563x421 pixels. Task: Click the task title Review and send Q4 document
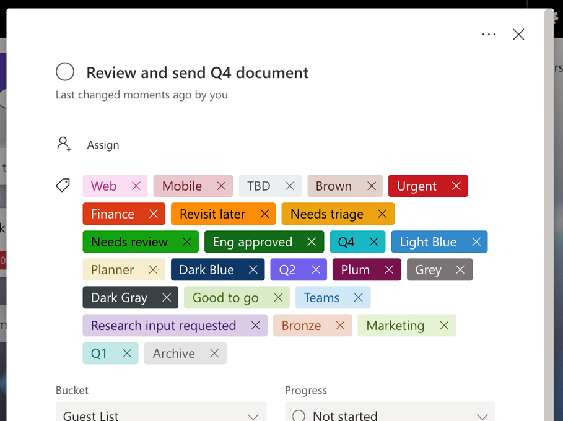(x=196, y=72)
